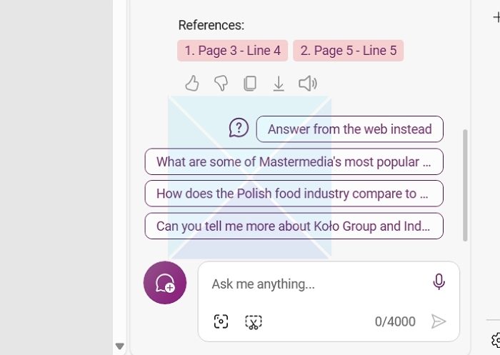Add an image with visual search icon

click(x=221, y=321)
